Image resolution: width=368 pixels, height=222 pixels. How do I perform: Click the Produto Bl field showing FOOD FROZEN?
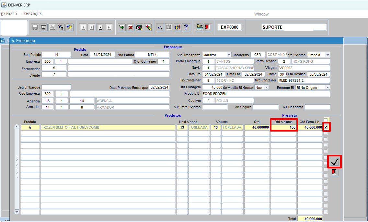(266, 94)
